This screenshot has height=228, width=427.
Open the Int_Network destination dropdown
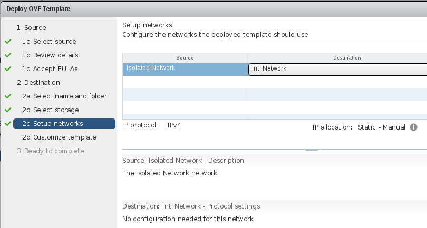point(338,70)
